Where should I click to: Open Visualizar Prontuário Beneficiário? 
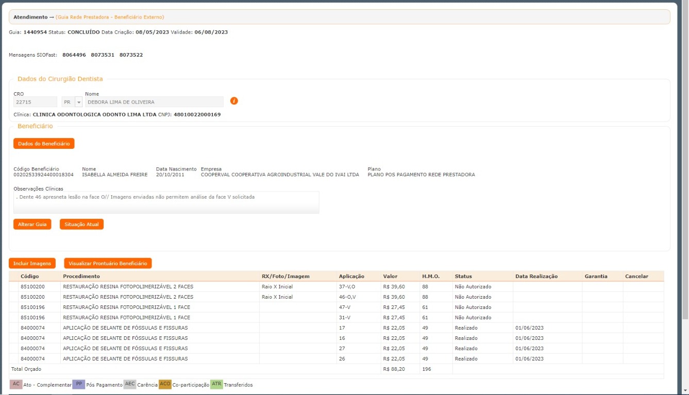pos(108,263)
